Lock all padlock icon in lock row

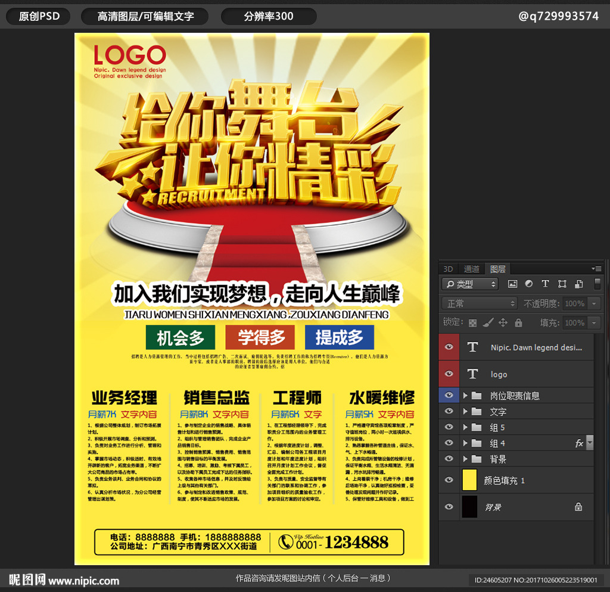click(x=518, y=323)
